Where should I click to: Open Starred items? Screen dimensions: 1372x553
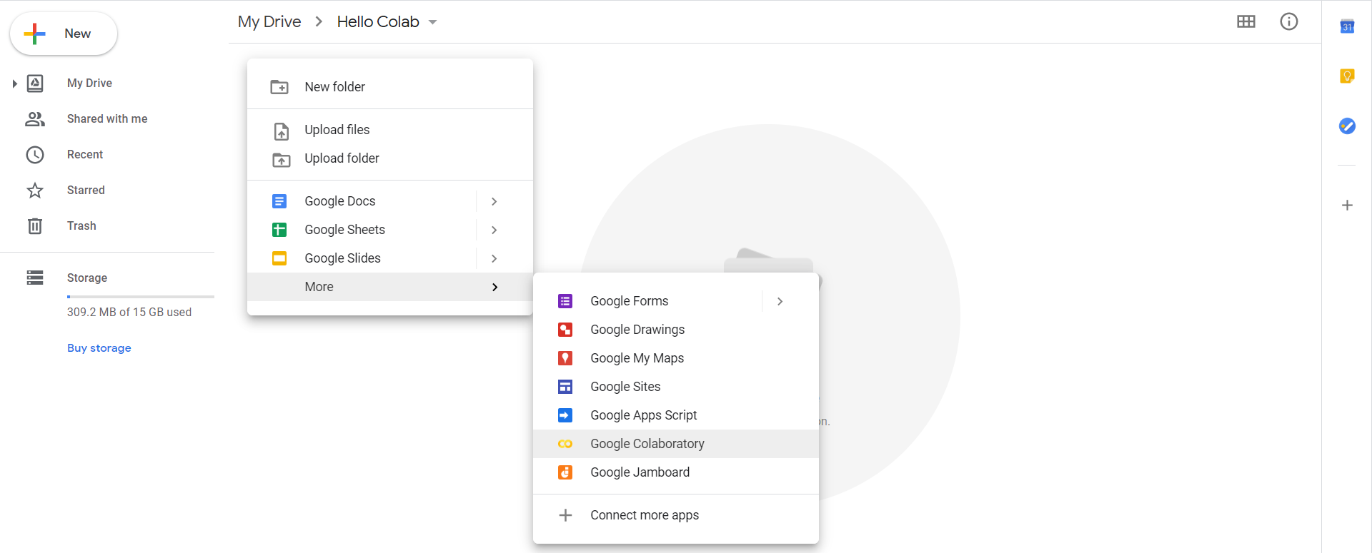(x=86, y=190)
